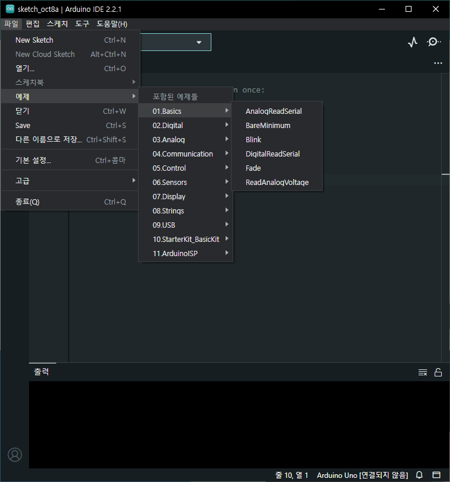
Task: Open the 스케치 menu
Action: (x=57, y=24)
